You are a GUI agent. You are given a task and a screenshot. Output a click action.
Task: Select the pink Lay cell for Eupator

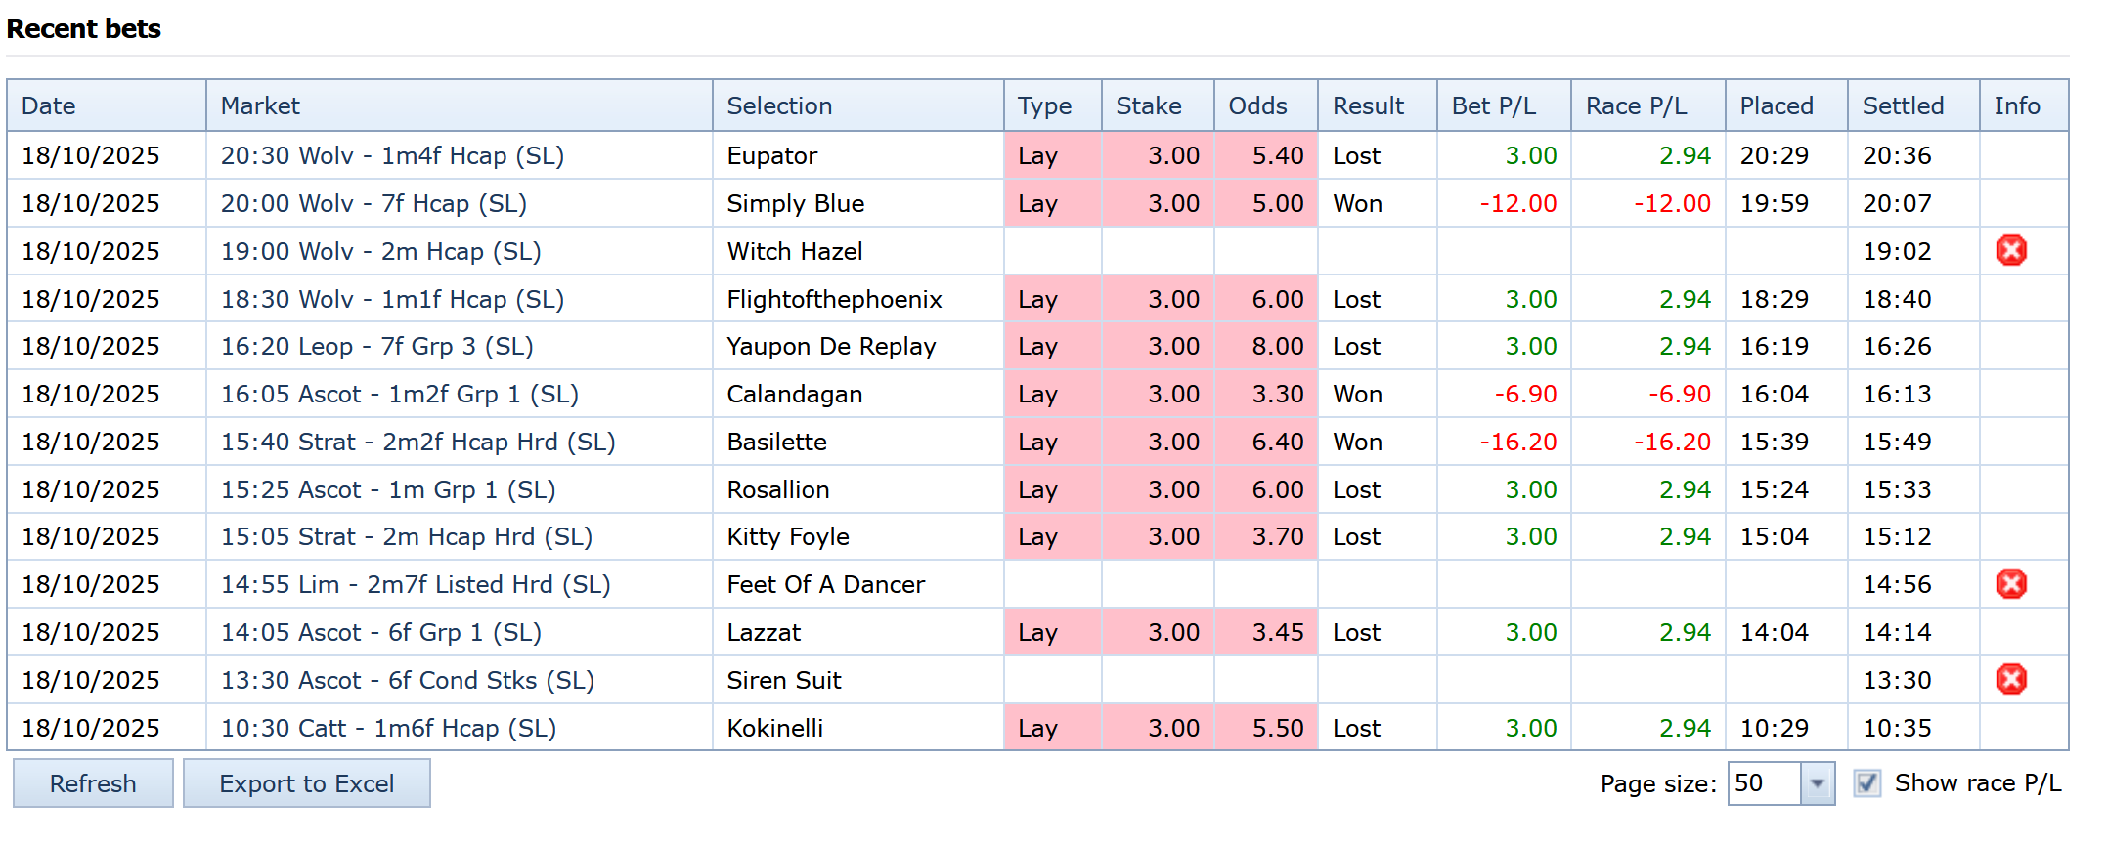click(1037, 155)
